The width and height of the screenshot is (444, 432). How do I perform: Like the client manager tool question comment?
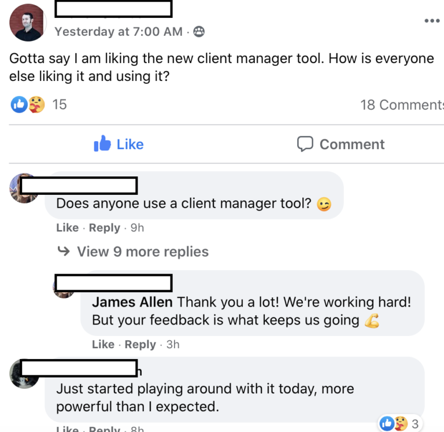(x=68, y=228)
